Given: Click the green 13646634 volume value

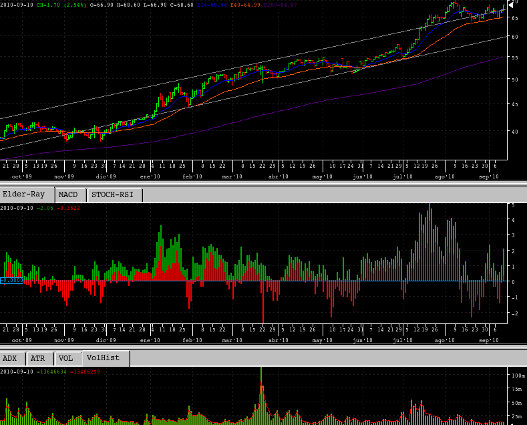Looking at the screenshot, I should coord(51,372).
